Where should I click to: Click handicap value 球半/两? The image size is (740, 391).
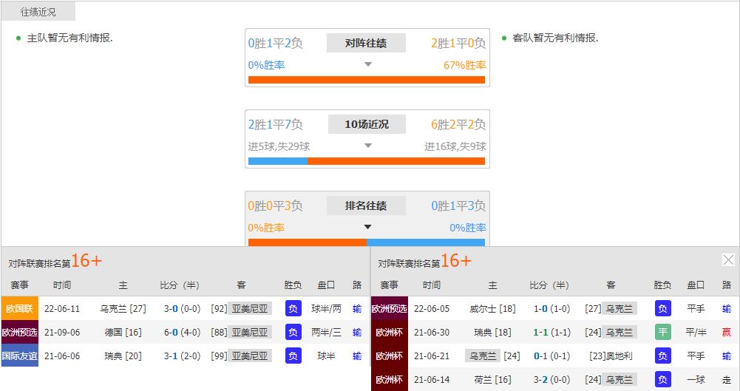pyautogui.click(x=326, y=308)
